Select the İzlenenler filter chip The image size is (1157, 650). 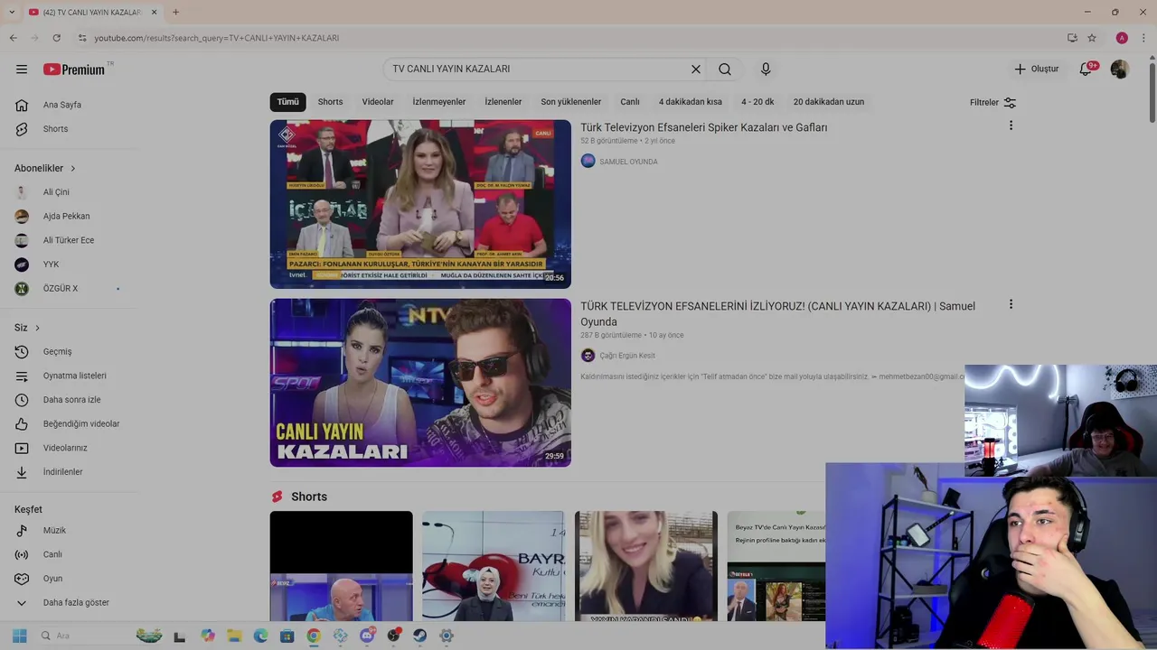coord(503,102)
